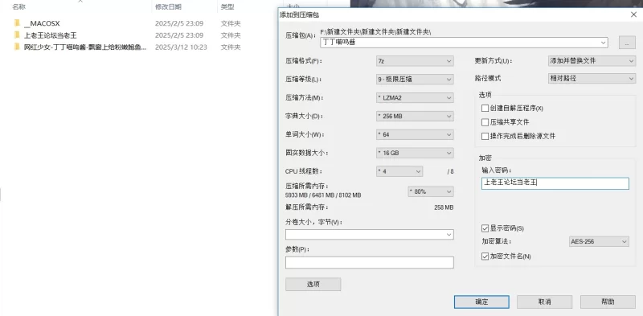The width and height of the screenshot is (643, 316).
Task: Uncheck 显示密码 checkbox
Action: point(485,228)
